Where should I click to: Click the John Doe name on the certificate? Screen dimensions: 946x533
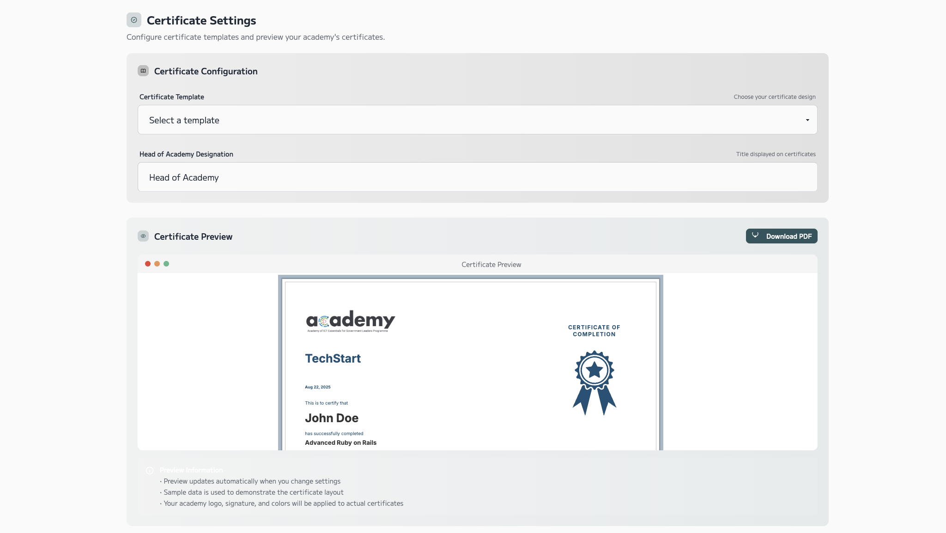(x=331, y=418)
